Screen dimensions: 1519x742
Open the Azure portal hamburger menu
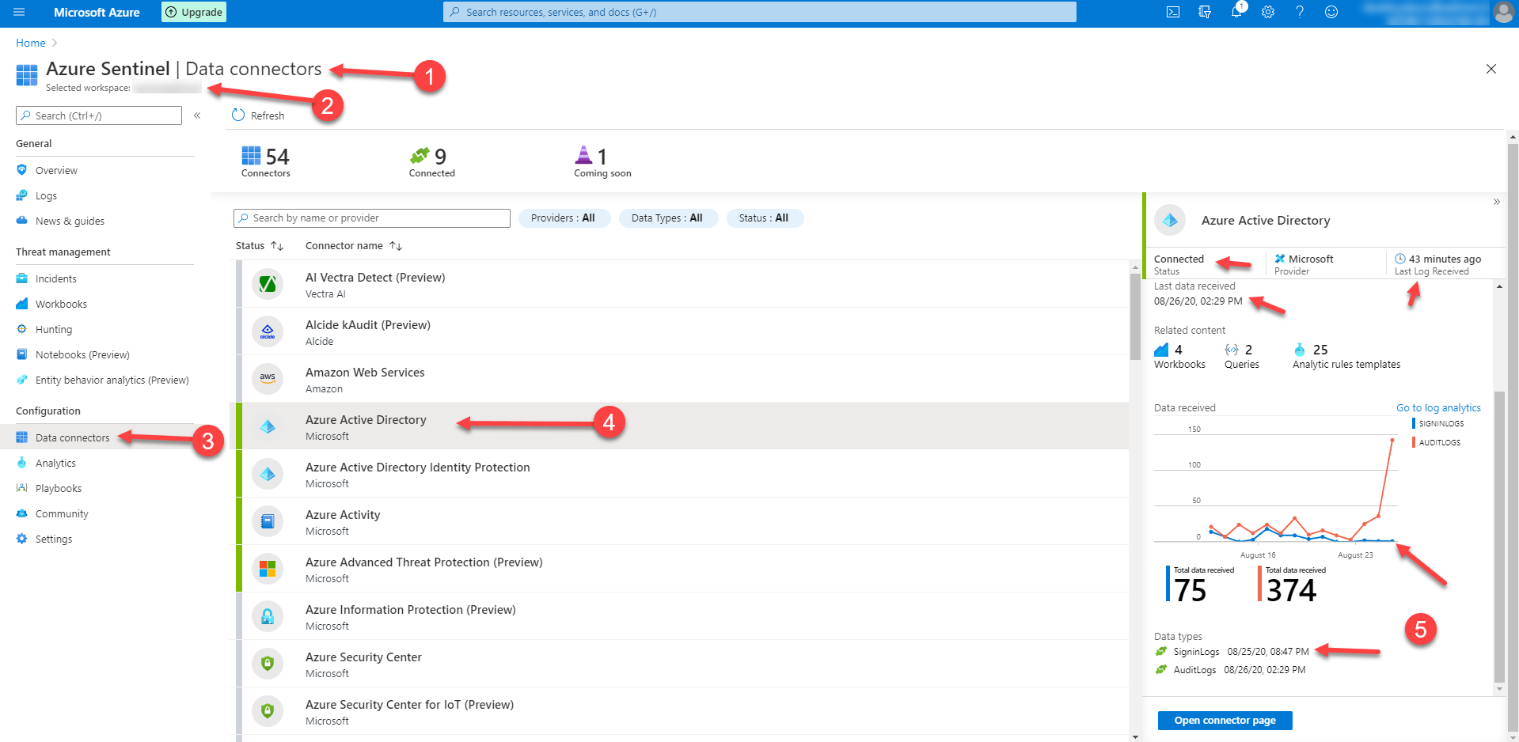[19, 12]
